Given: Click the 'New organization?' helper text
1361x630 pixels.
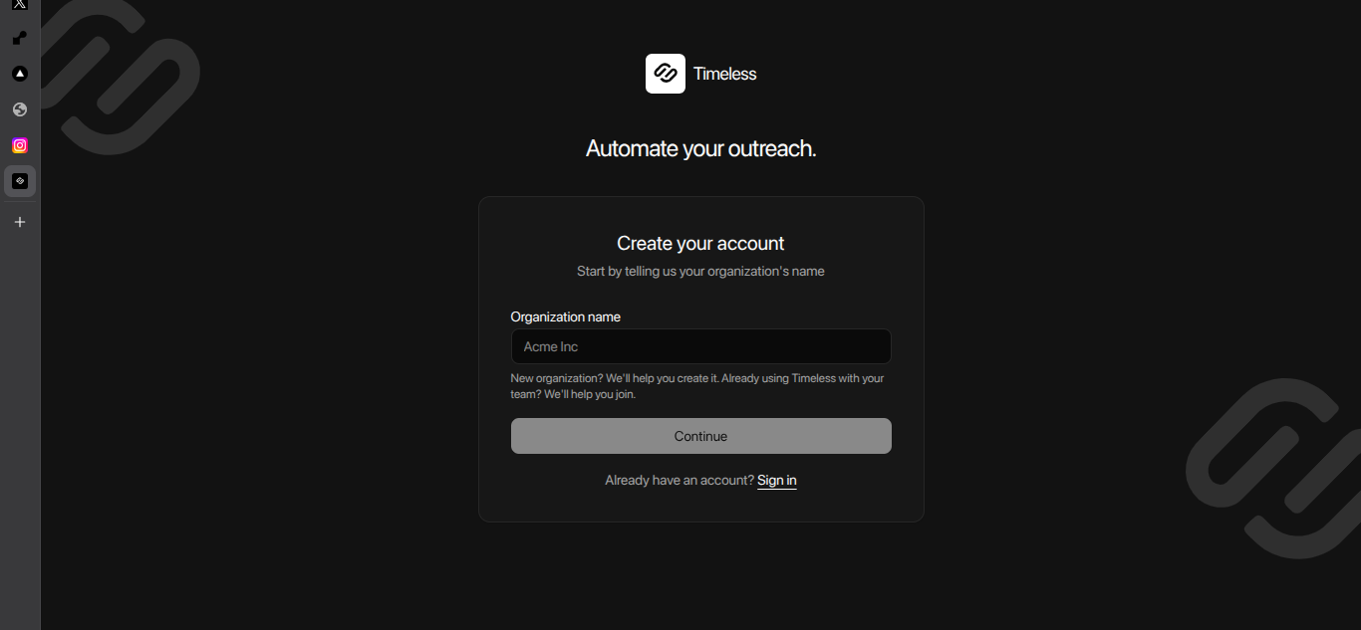Looking at the screenshot, I should (x=696, y=386).
